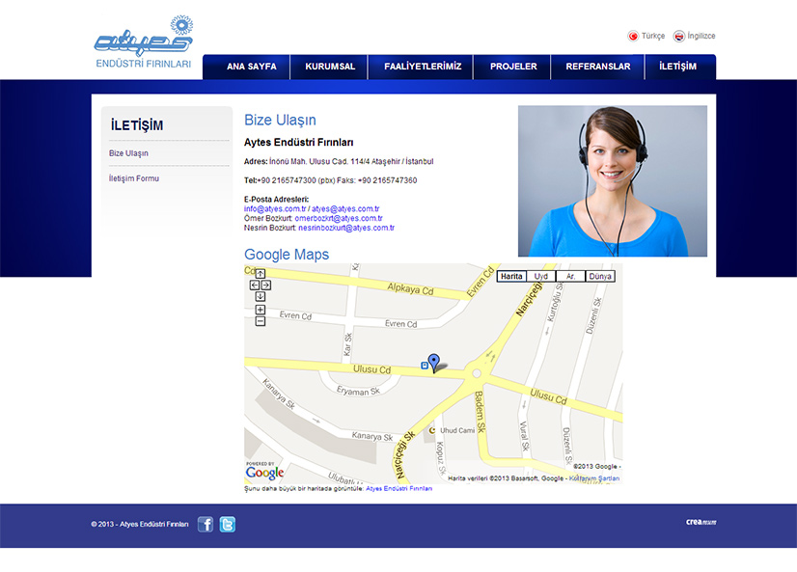This screenshot has height=572, width=797.
Task: Zoom out of the map with minus
Action: 261,321
